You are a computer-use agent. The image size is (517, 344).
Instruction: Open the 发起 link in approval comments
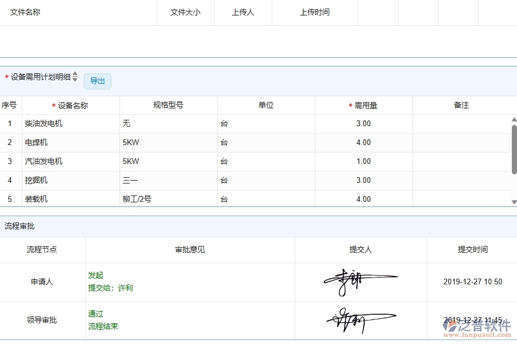point(96,275)
